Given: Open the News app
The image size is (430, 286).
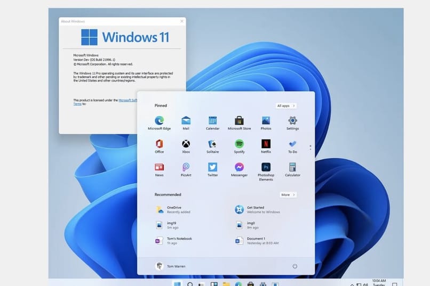Looking at the screenshot, I should tap(159, 169).
